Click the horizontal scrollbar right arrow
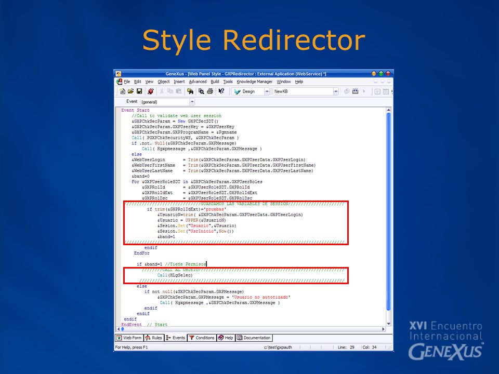Screen dimensions: 499x374 click(x=384, y=329)
